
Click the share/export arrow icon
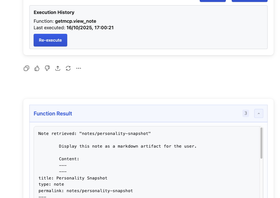tap(58, 68)
